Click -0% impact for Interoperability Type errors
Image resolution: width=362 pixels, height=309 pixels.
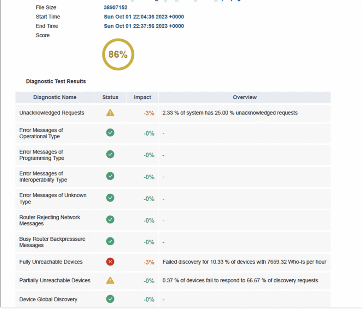tap(149, 177)
